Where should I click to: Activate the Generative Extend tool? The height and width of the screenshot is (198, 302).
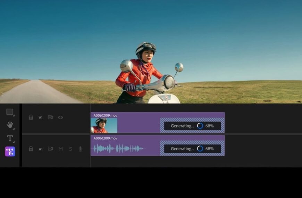click(10, 151)
